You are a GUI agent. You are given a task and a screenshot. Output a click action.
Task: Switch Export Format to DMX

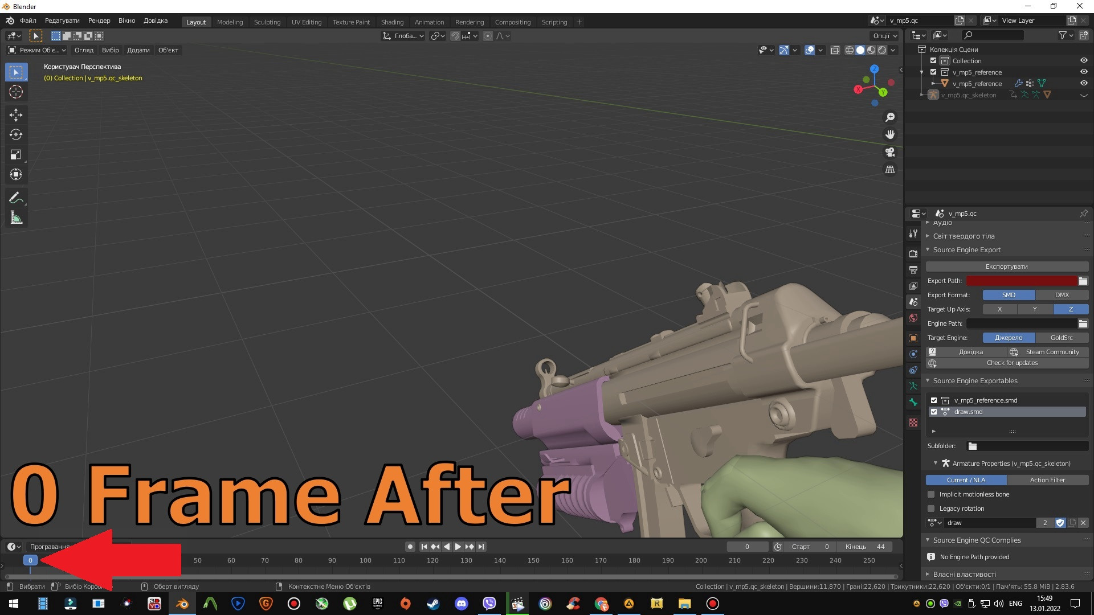[x=1062, y=295]
